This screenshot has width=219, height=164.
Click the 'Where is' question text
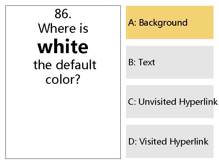tap(63, 29)
